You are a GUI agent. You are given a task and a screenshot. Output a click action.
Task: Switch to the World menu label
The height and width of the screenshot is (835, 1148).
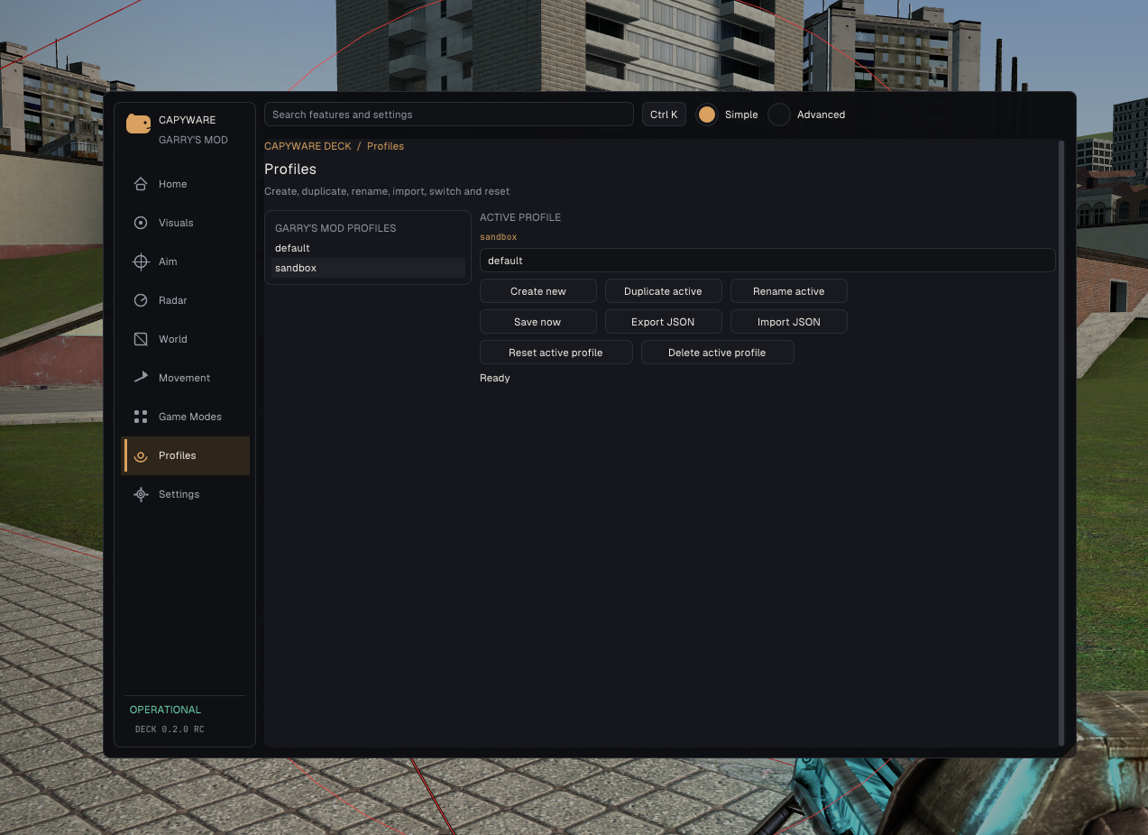(172, 339)
